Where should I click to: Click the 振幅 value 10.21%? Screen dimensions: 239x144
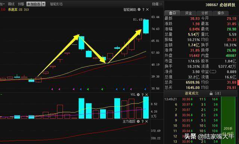coord(193,40)
